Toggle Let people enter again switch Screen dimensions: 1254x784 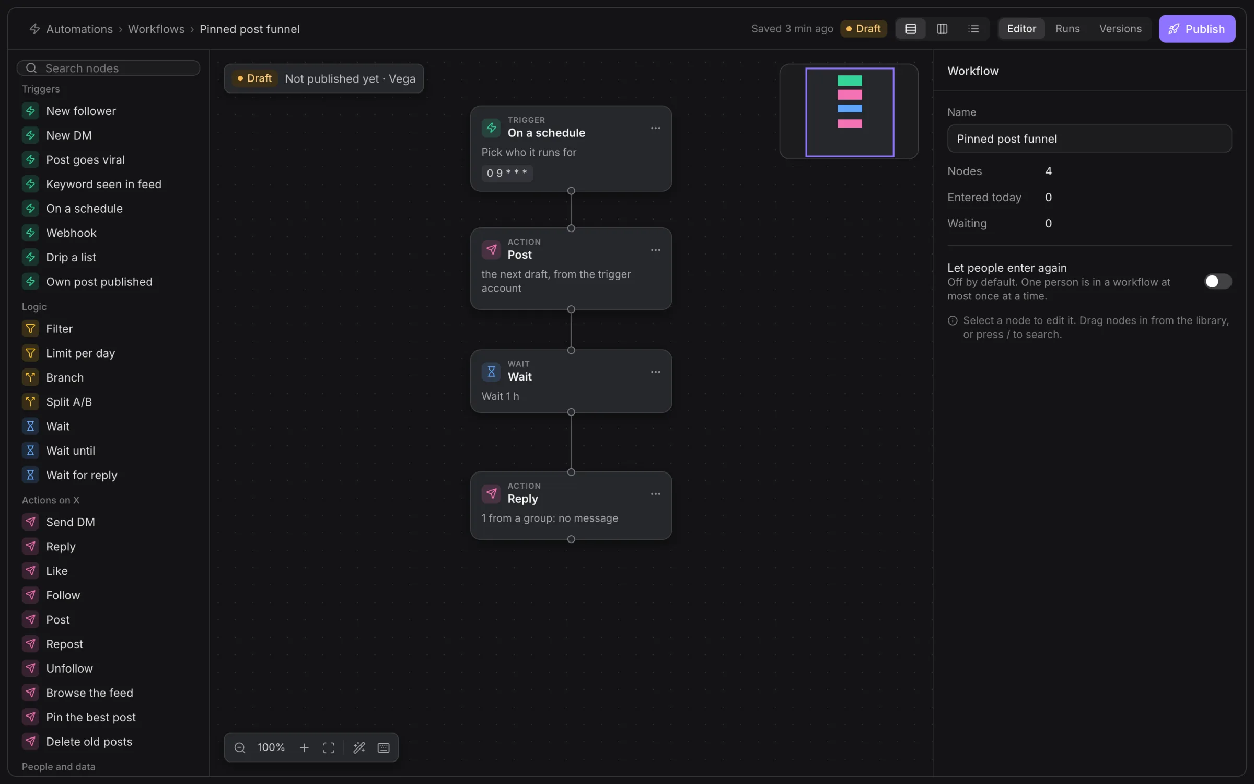pos(1218,281)
